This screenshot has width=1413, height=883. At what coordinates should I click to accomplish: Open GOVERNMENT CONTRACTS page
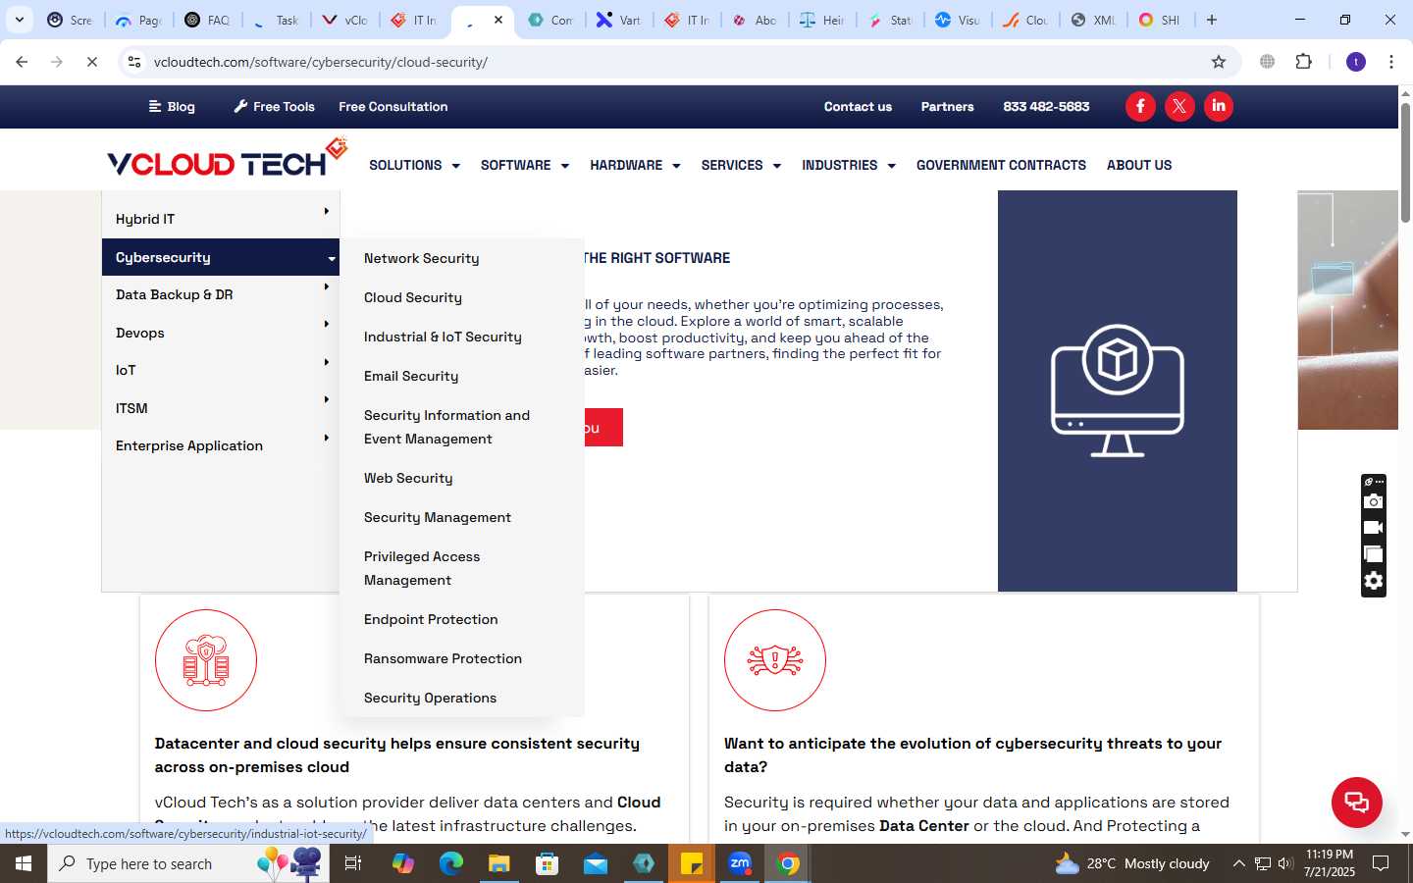pos(1001,165)
